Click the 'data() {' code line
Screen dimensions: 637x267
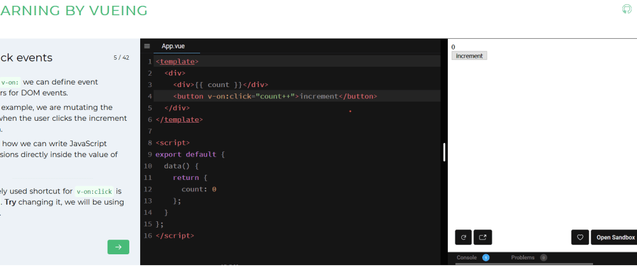click(x=181, y=166)
